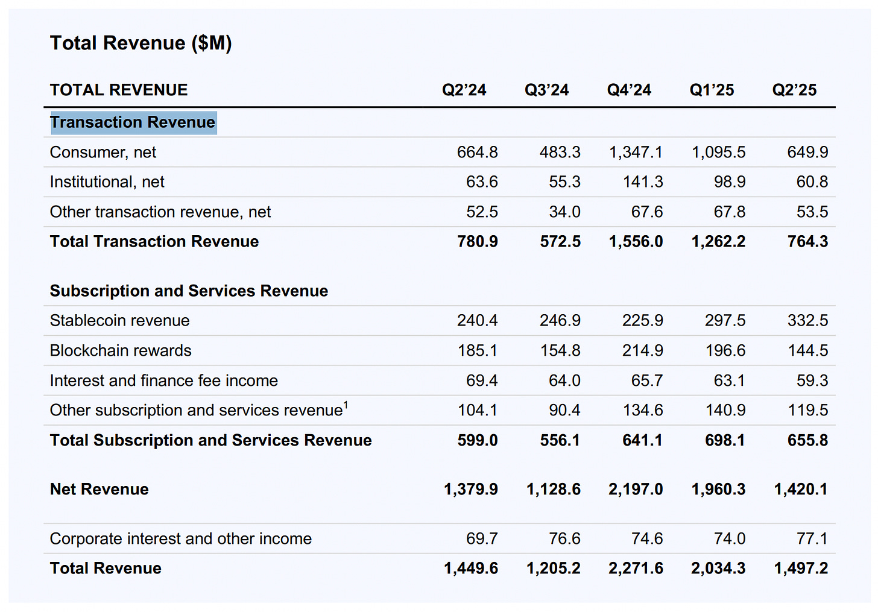The width and height of the screenshot is (878, 612).
Task: Click the 'Institutional, net' row label
Action: 107,182
